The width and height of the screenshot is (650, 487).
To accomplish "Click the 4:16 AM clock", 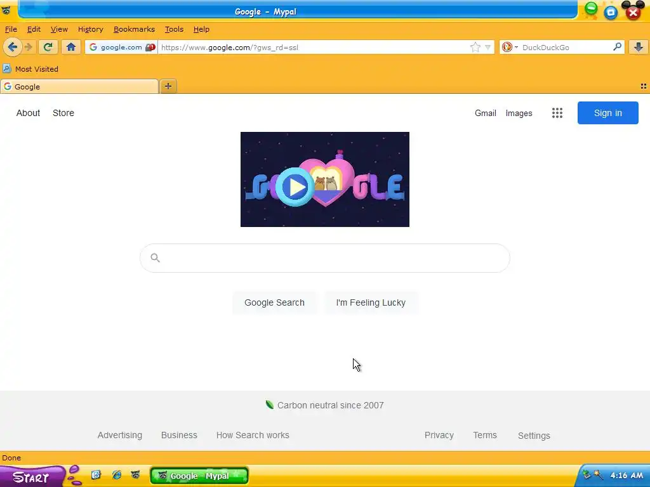I will (x=627, y=476).
